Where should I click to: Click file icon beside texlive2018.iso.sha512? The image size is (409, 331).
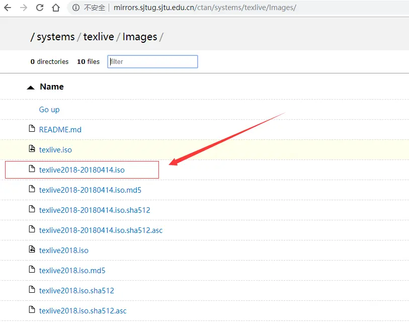pos(32,289)
